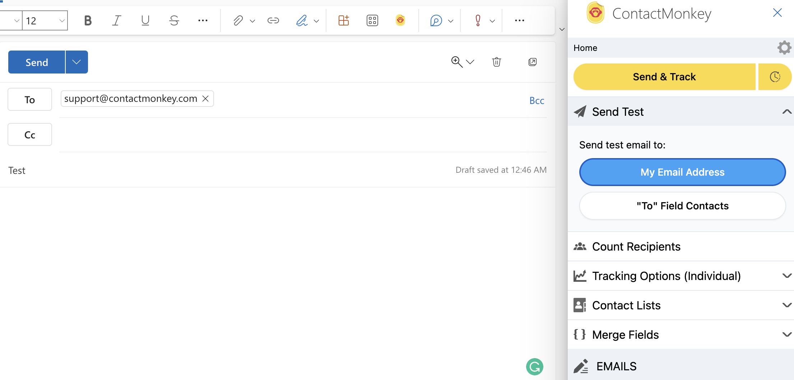Viewport: 794px width, 380px height.
Task: Click the Send & Track button
Action: [664, 77]
